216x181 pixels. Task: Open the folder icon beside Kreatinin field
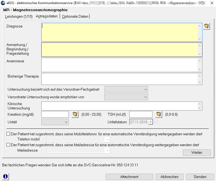(x=75, y=114)
